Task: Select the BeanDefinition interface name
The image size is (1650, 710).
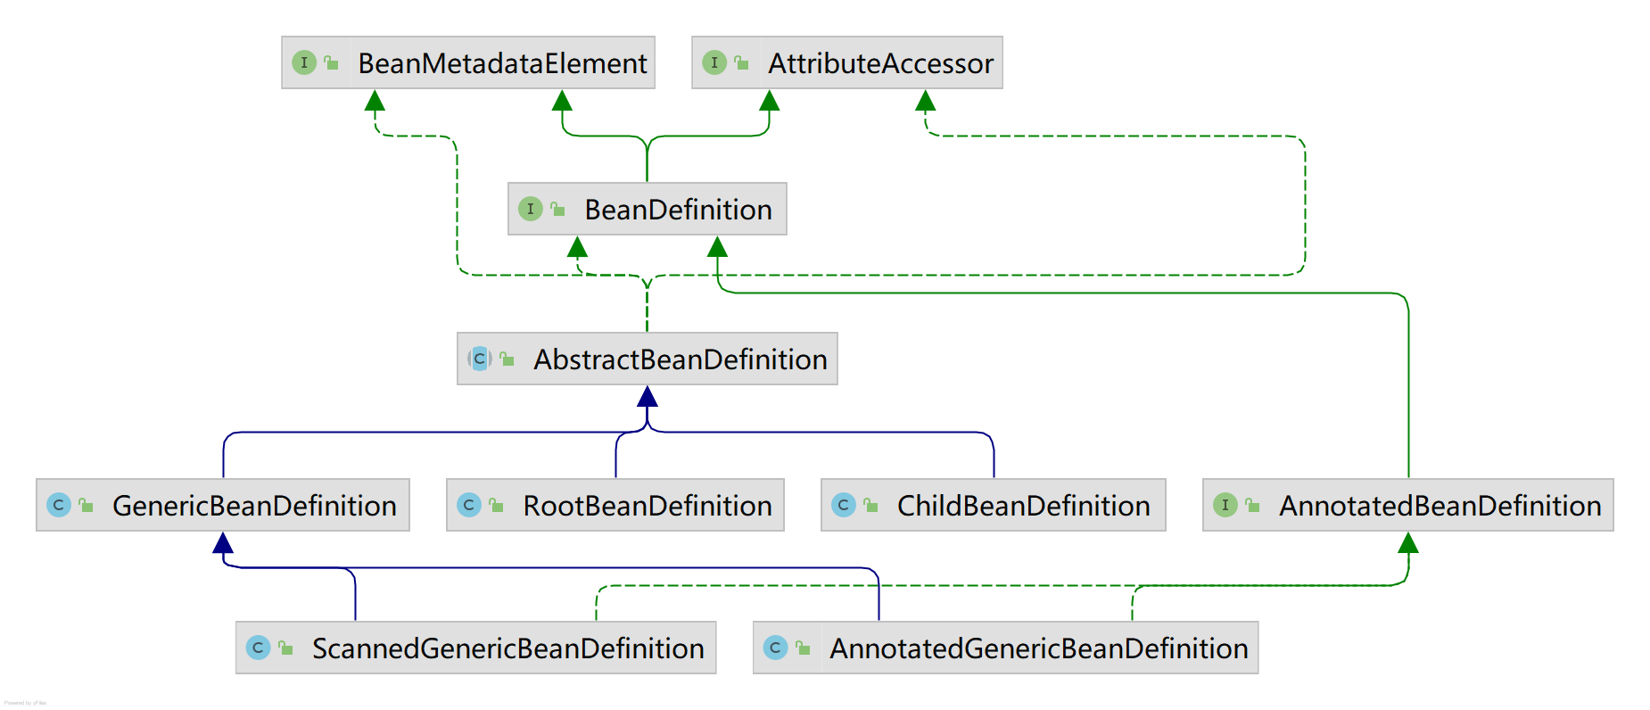Action: coord(678,210)
